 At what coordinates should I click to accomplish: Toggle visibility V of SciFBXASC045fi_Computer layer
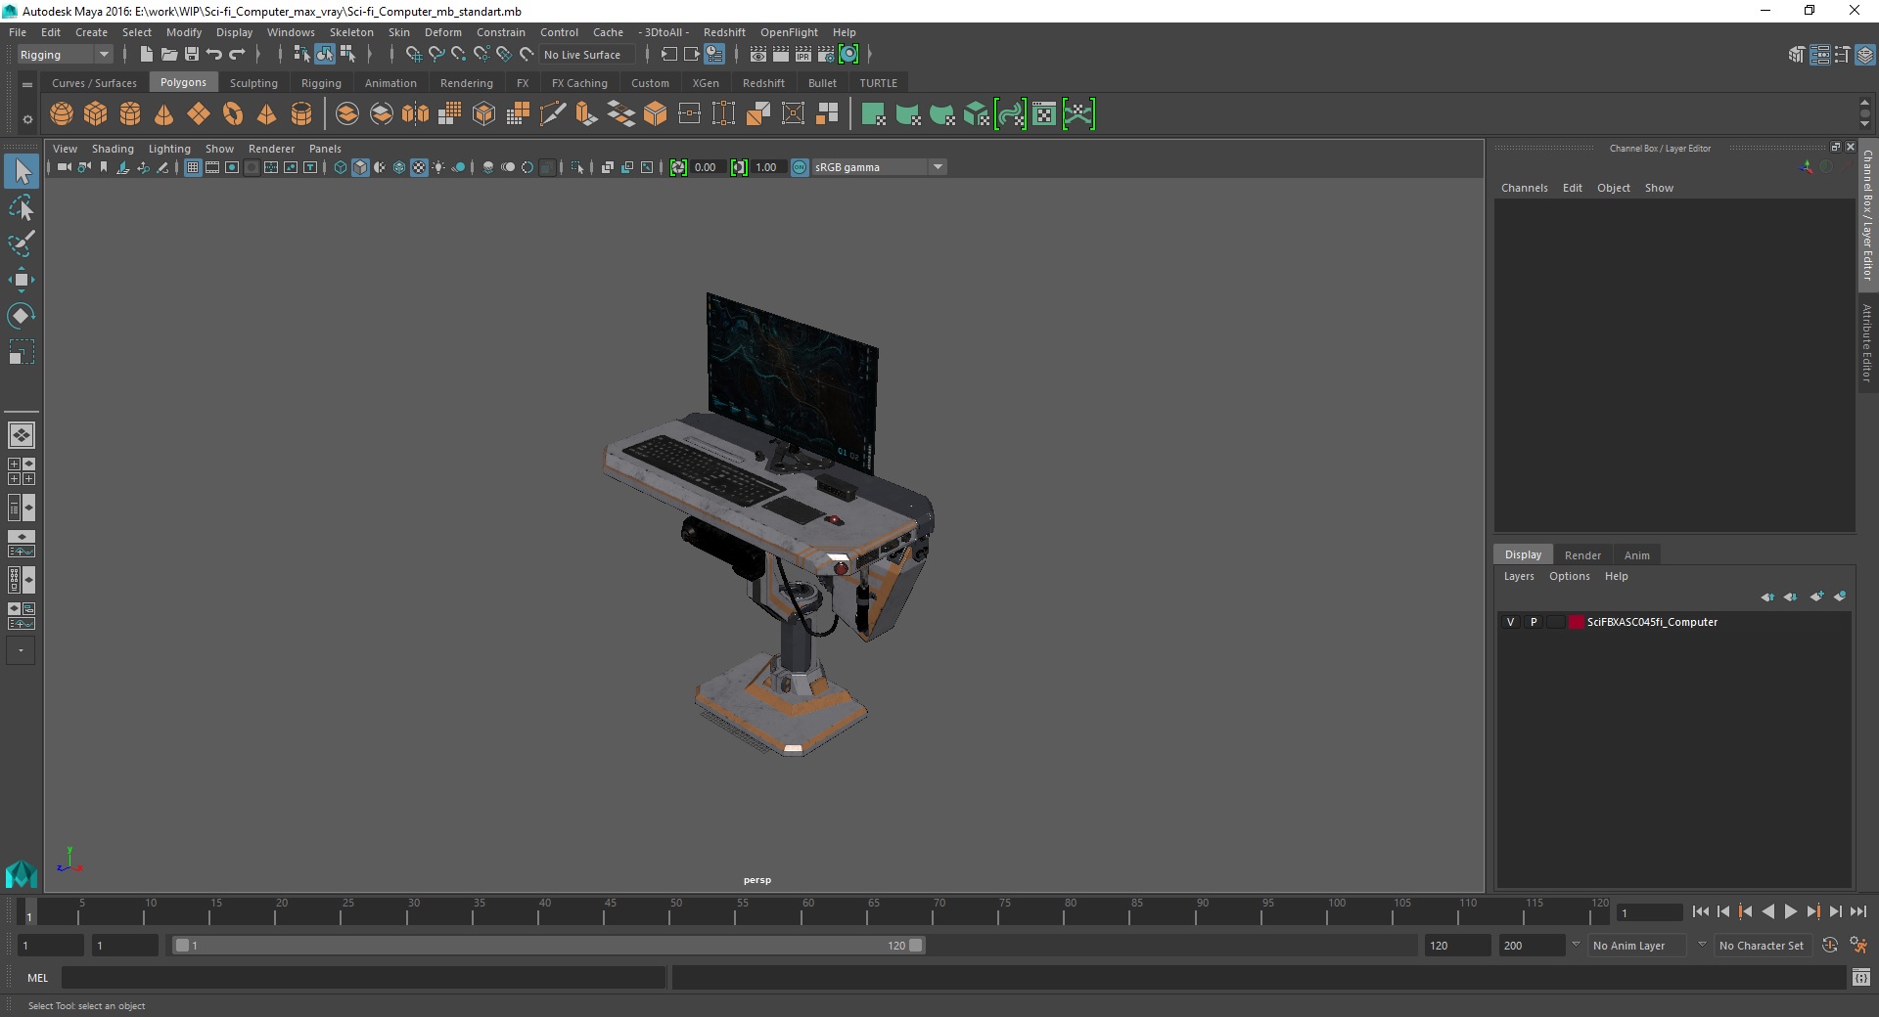[1510, 622]
